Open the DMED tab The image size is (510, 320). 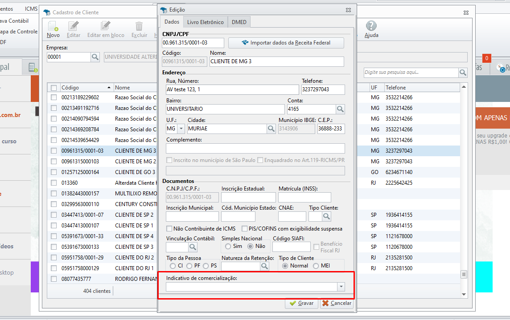pyautogui.click(x=239, y=22)
